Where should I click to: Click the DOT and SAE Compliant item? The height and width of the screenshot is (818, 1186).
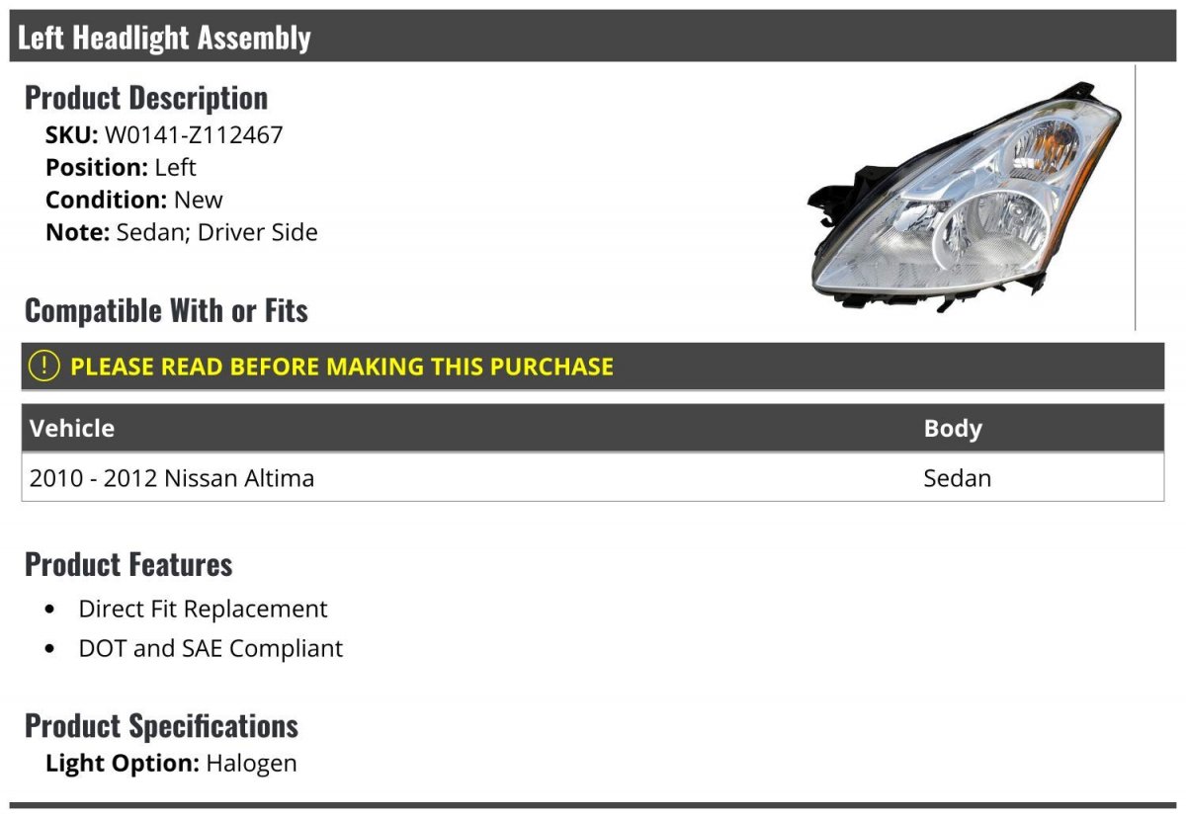(211, 649)
